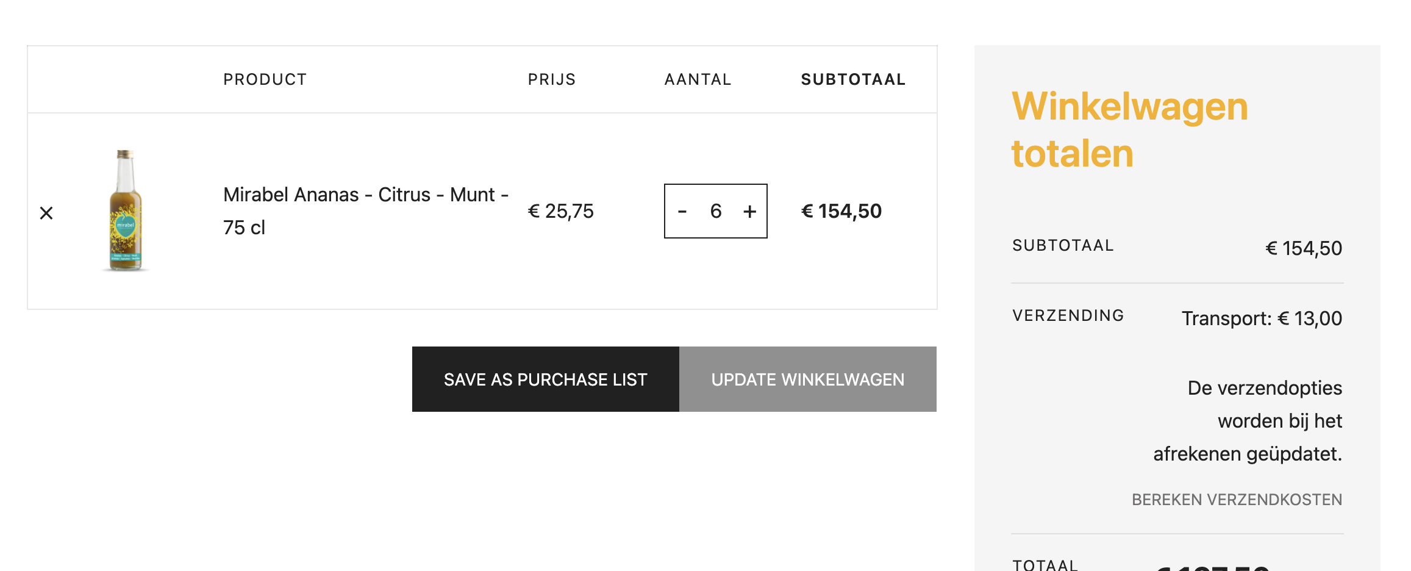Decrease the quantity with the minus button
1411x571 pixels.
pyautogui.click(x=682, y=212)
